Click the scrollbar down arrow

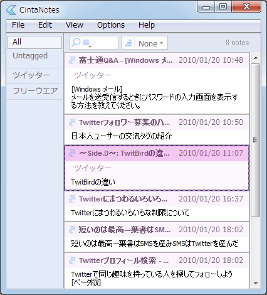coord(256,284)
